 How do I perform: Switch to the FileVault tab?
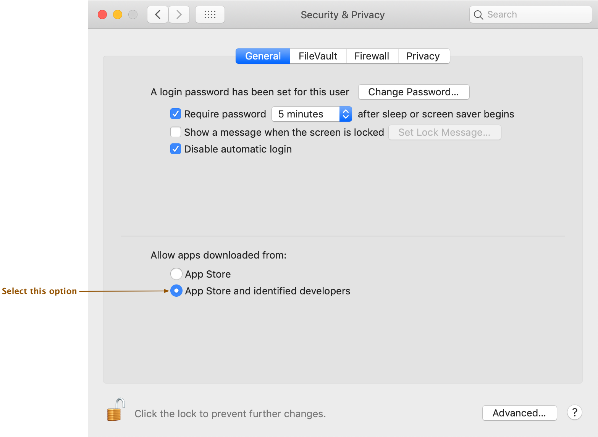coord(318,56)
